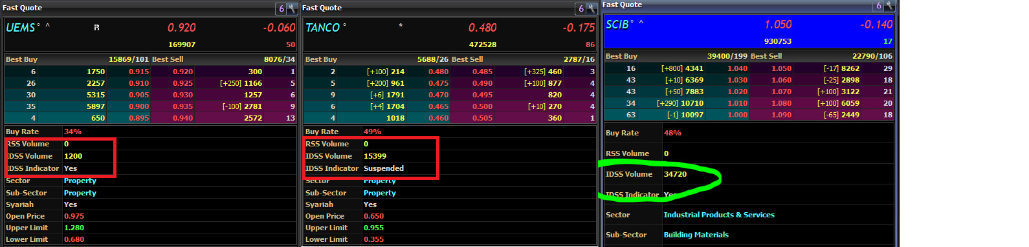
Task: Click UEMS Open Price value 0.975
Action: (x=74, y=216)
